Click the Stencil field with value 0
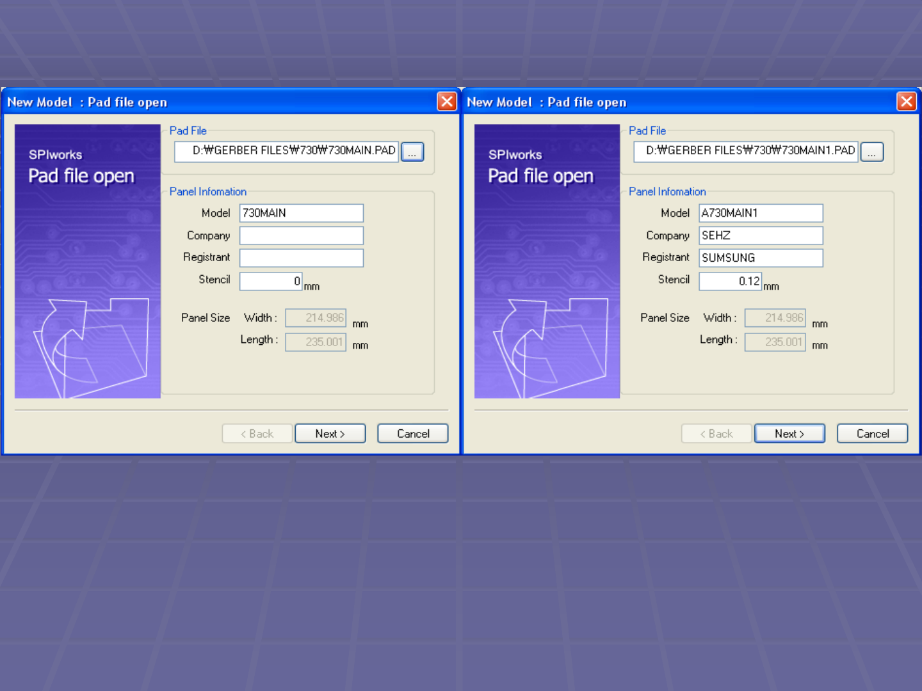This screenshot has width=922, height=691. coord(270,281)
